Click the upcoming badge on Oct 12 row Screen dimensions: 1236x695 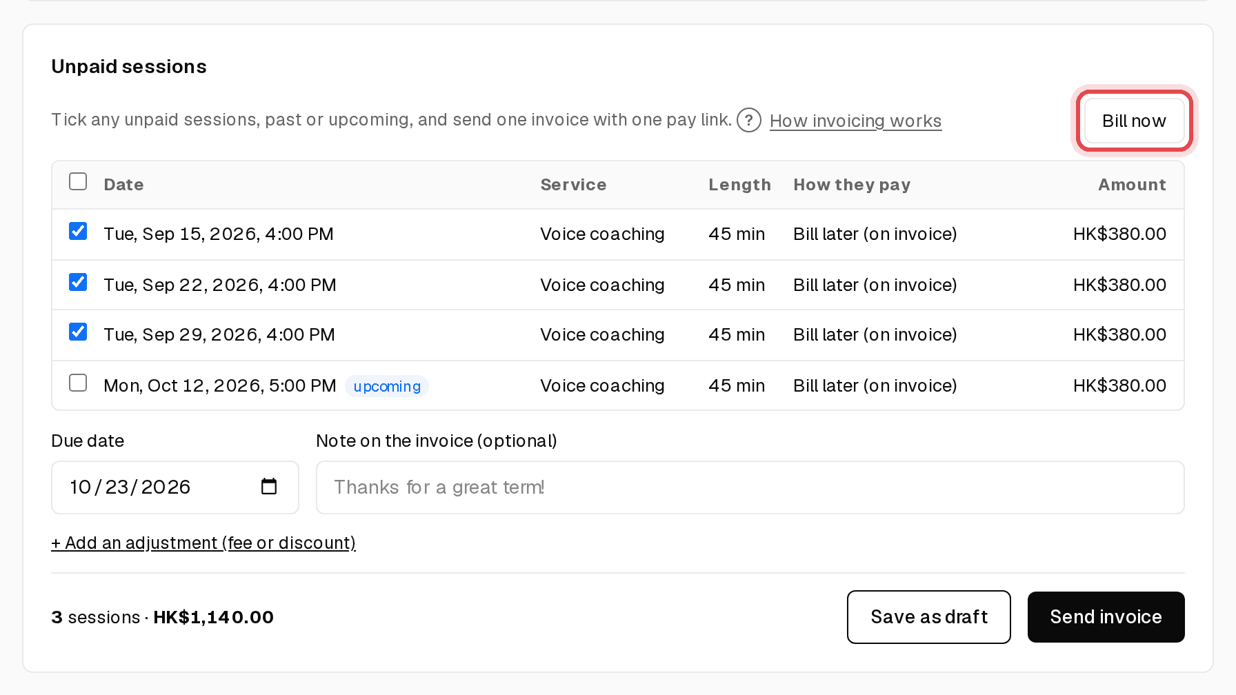click(387, 386)
